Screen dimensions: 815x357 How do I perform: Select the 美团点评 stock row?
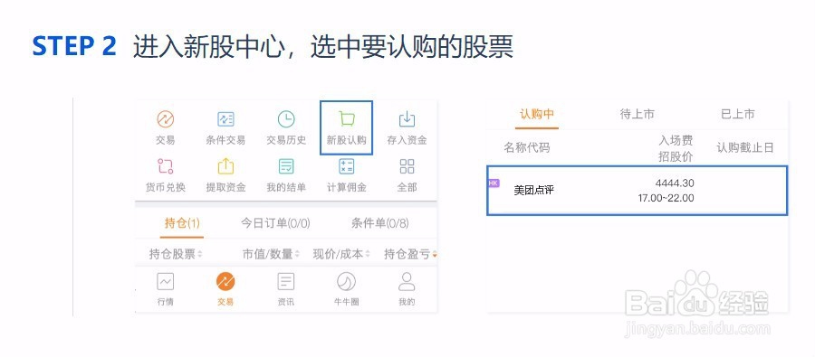(638, 191)
